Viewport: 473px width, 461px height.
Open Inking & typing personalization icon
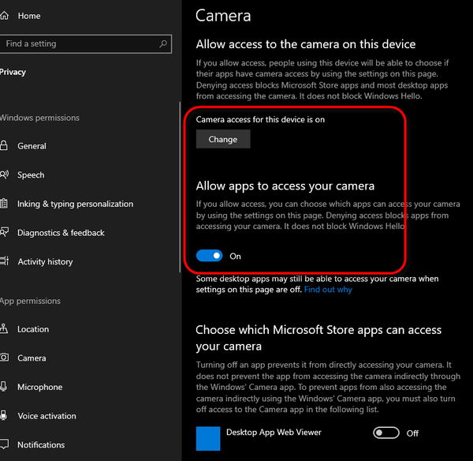point(4,204)
